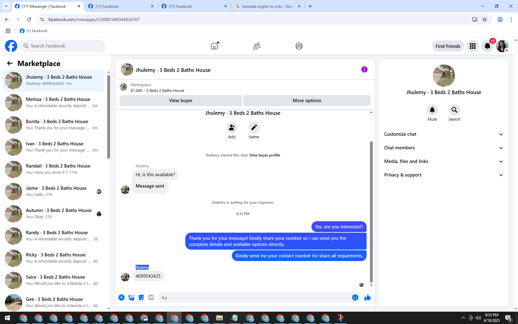Expand Customize chat section

pyautogui.click(x=444, y=134)
